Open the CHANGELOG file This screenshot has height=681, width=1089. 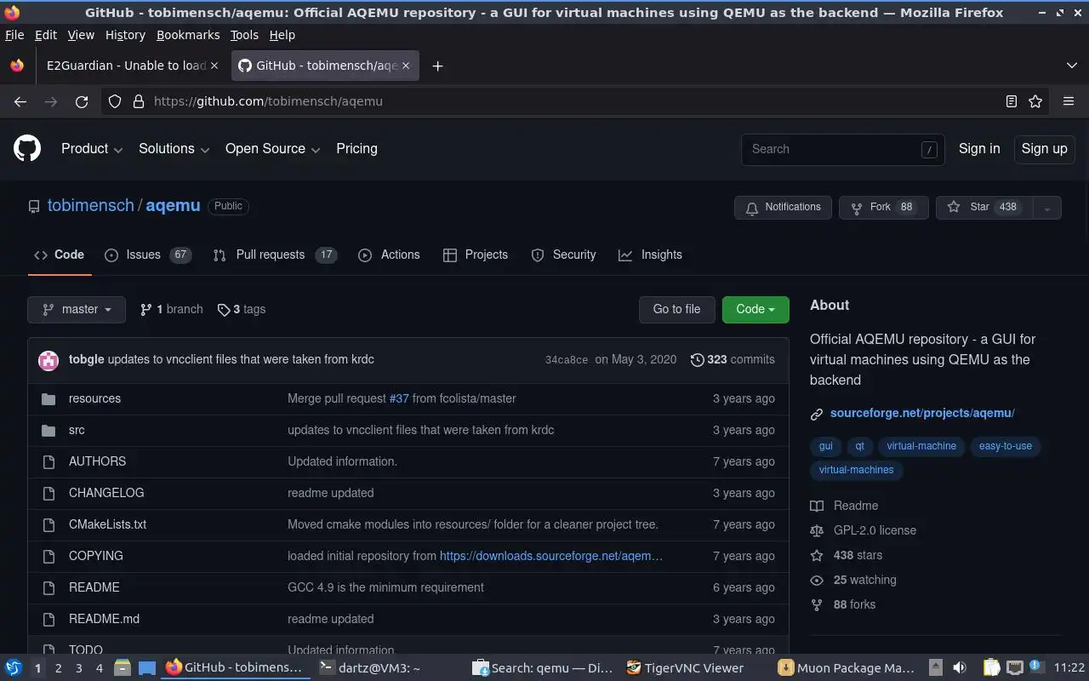[x=106, y=493]
